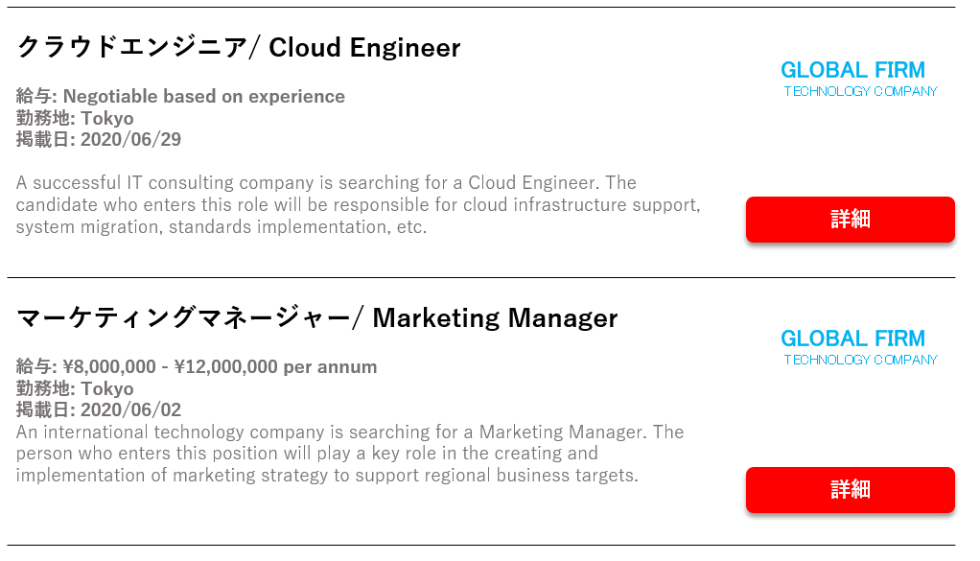Click the マーケティングマネージャー Japanese title text
This screenshot has height=561, width=980.
coord(184,318)
